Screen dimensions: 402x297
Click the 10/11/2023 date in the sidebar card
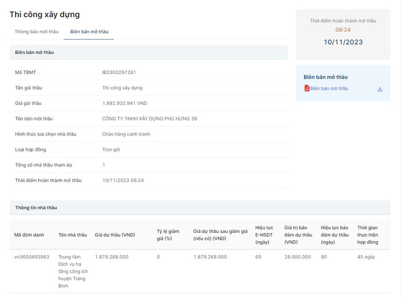click(343, 42)
